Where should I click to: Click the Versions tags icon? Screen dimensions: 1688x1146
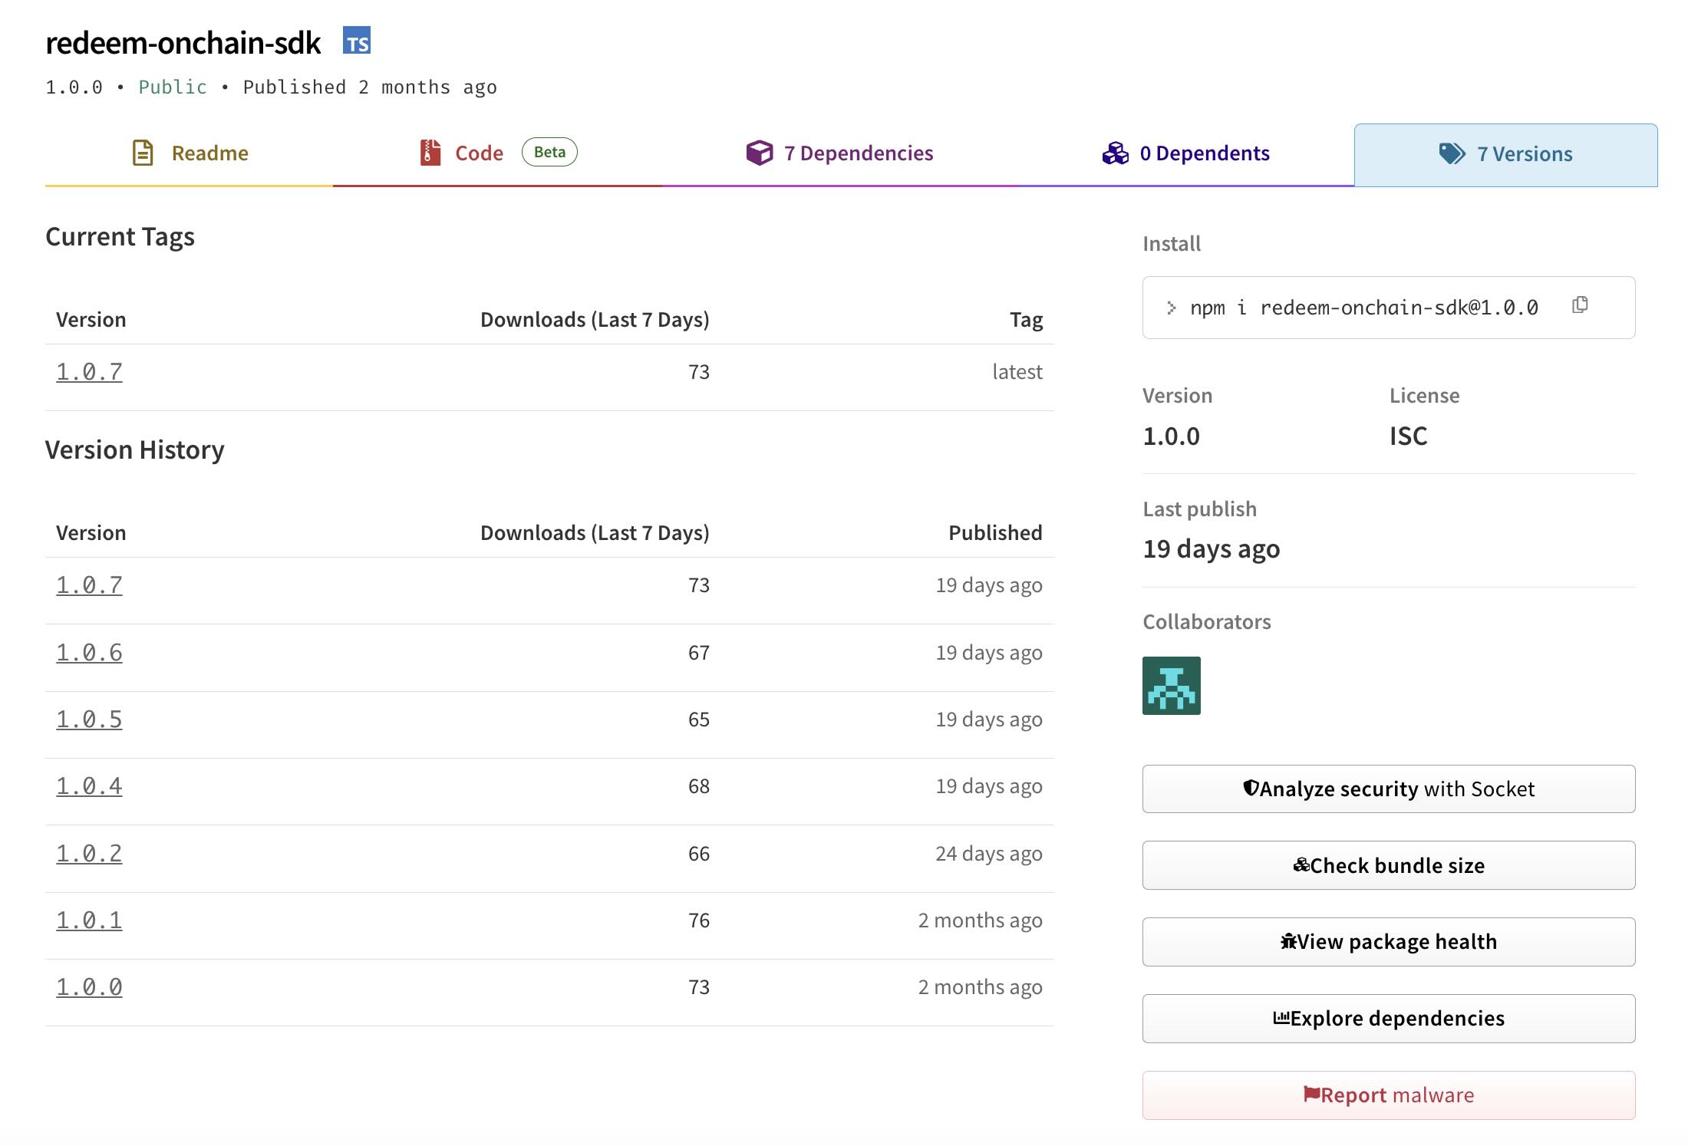click(x=1452, y=153)
